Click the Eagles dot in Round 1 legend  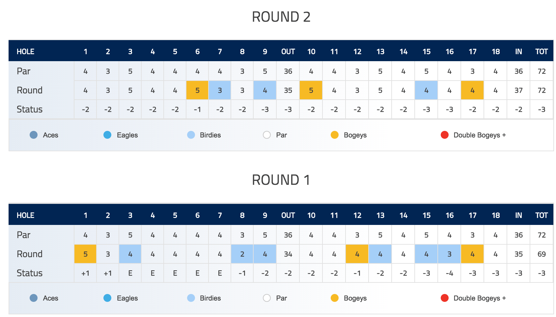pos(107,298)
